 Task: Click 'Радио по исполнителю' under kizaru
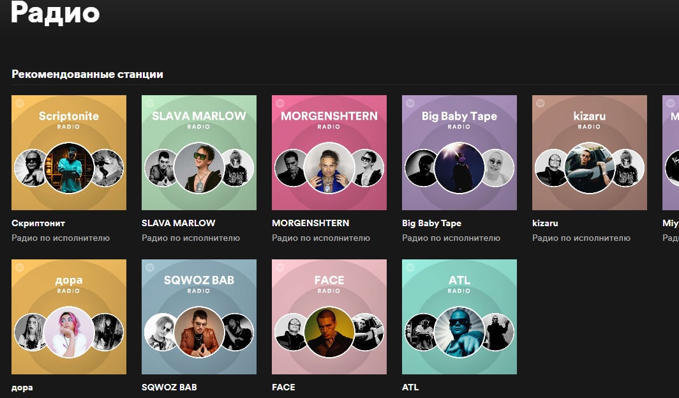point(581,238)
